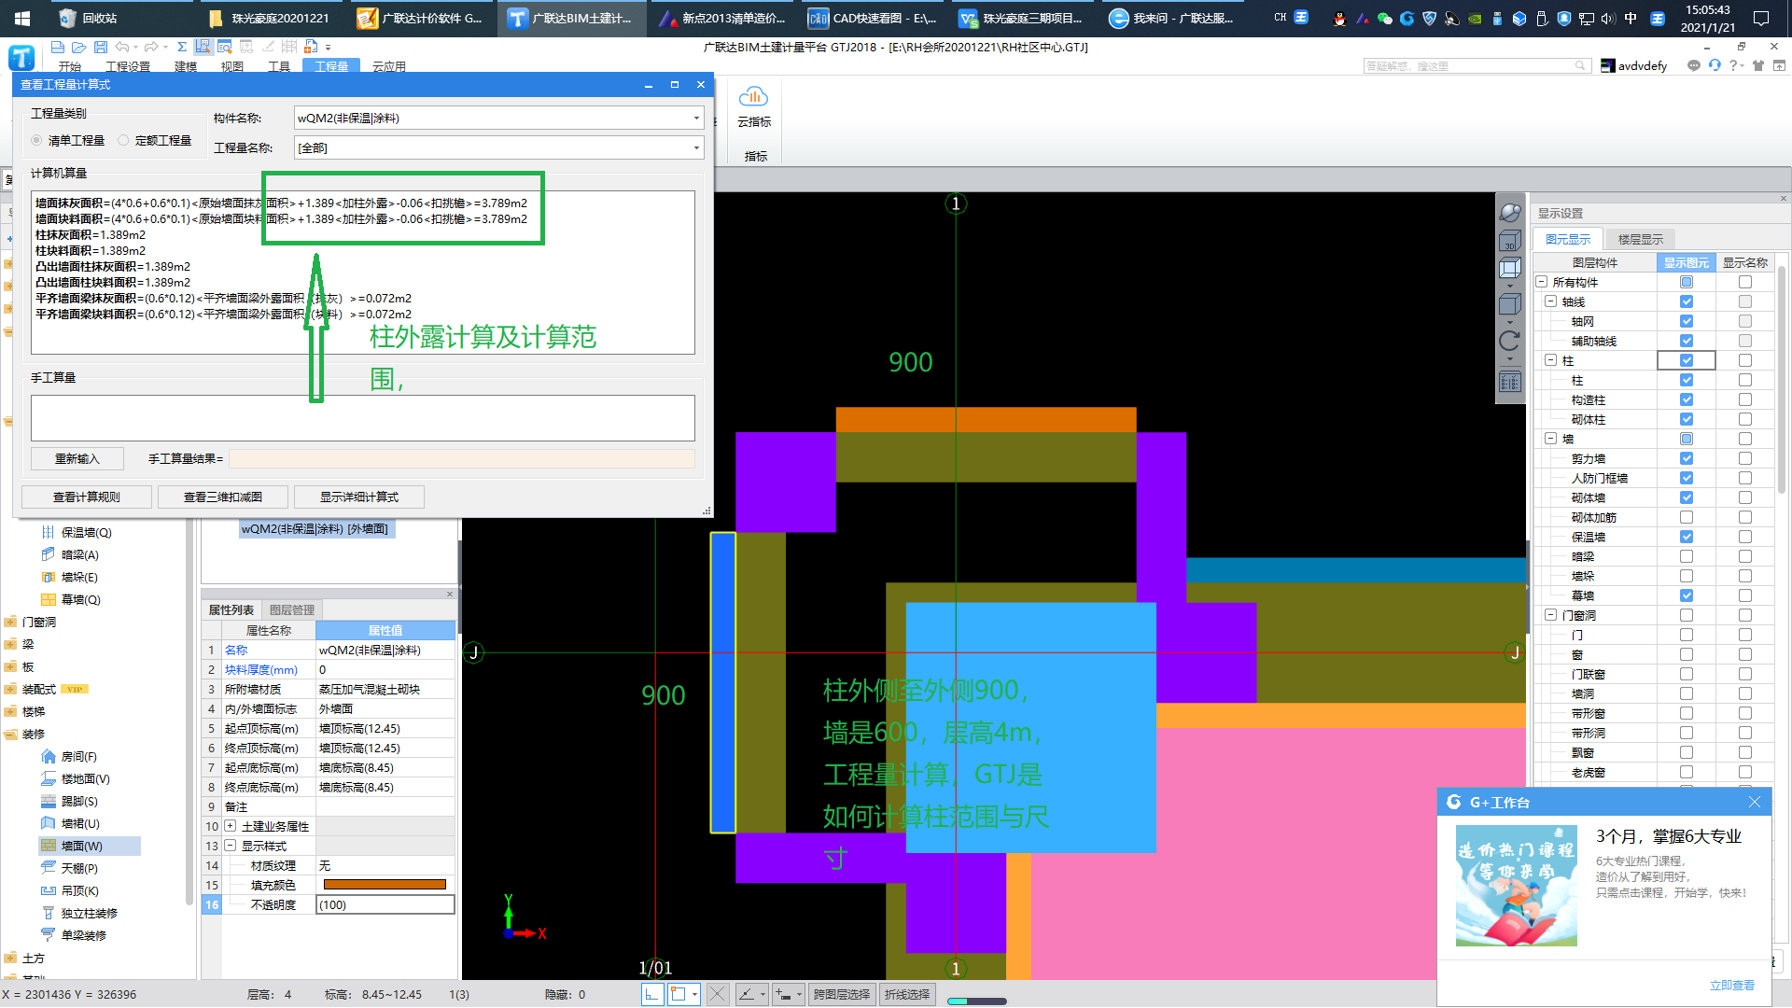Close the G+工作台 popup
The width and height of the screenshot is (1792, 1008).
pos(1755,802)
